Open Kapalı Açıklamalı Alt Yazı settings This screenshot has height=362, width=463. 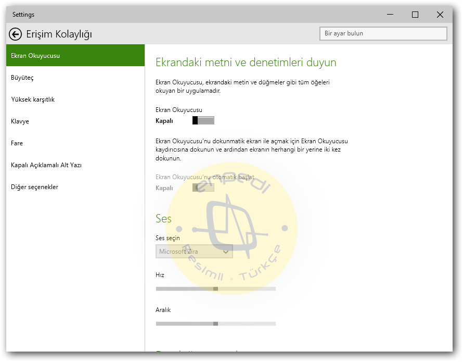[x=75, y=165]
